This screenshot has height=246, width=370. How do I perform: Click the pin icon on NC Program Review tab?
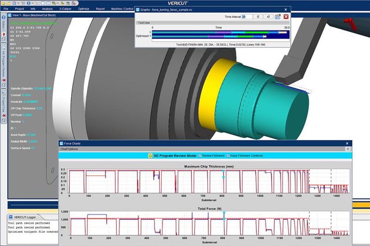[4, 80]
